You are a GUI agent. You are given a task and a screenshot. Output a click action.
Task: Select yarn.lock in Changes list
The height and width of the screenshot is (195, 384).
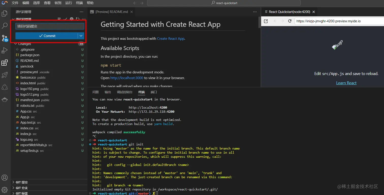(x=49, y=66)
